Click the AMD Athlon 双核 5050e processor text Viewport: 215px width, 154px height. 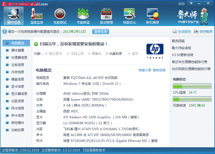point(86,94)
